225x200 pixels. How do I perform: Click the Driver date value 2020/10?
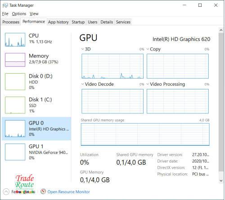click(x=201, y=161)
